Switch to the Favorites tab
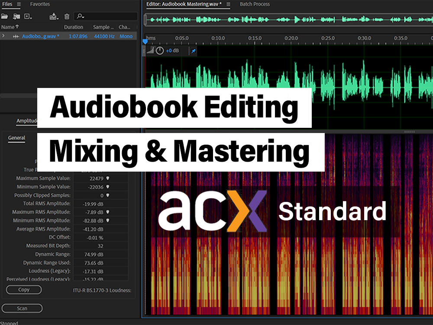Image resolution: width=433 pixels, height=325 pixels. [x=39, y=4]
